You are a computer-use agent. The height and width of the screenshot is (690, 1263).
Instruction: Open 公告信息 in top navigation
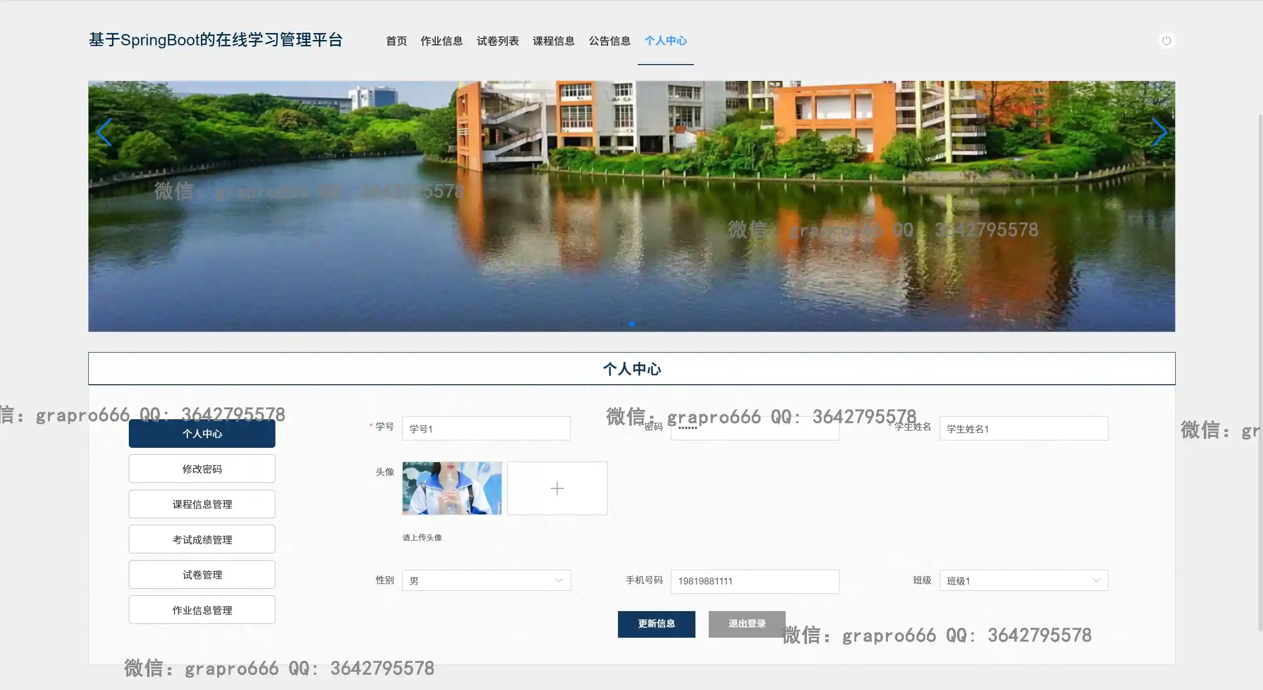(x=610, y=41)
